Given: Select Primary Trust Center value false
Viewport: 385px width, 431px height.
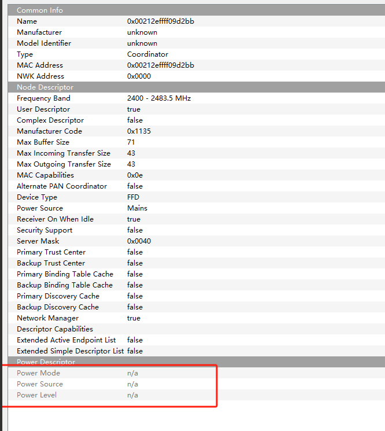Looking at the screenshot, I should [135, 252].
